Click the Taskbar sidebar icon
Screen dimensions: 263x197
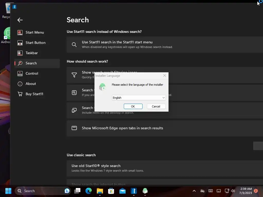[20, 53]
